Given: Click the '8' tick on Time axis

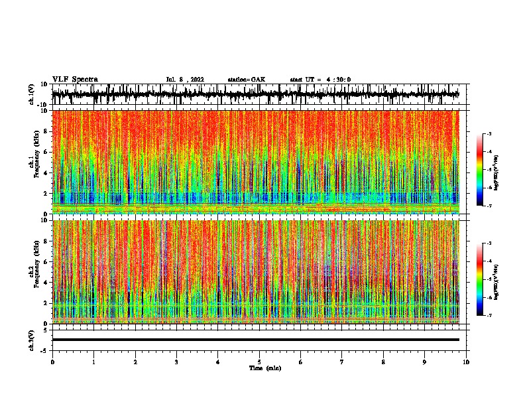Looking at the screenshot, I should tap(383, 362).
